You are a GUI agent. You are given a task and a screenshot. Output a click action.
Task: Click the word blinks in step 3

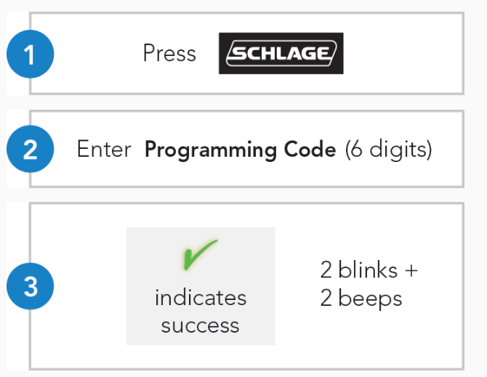(368, 269)
